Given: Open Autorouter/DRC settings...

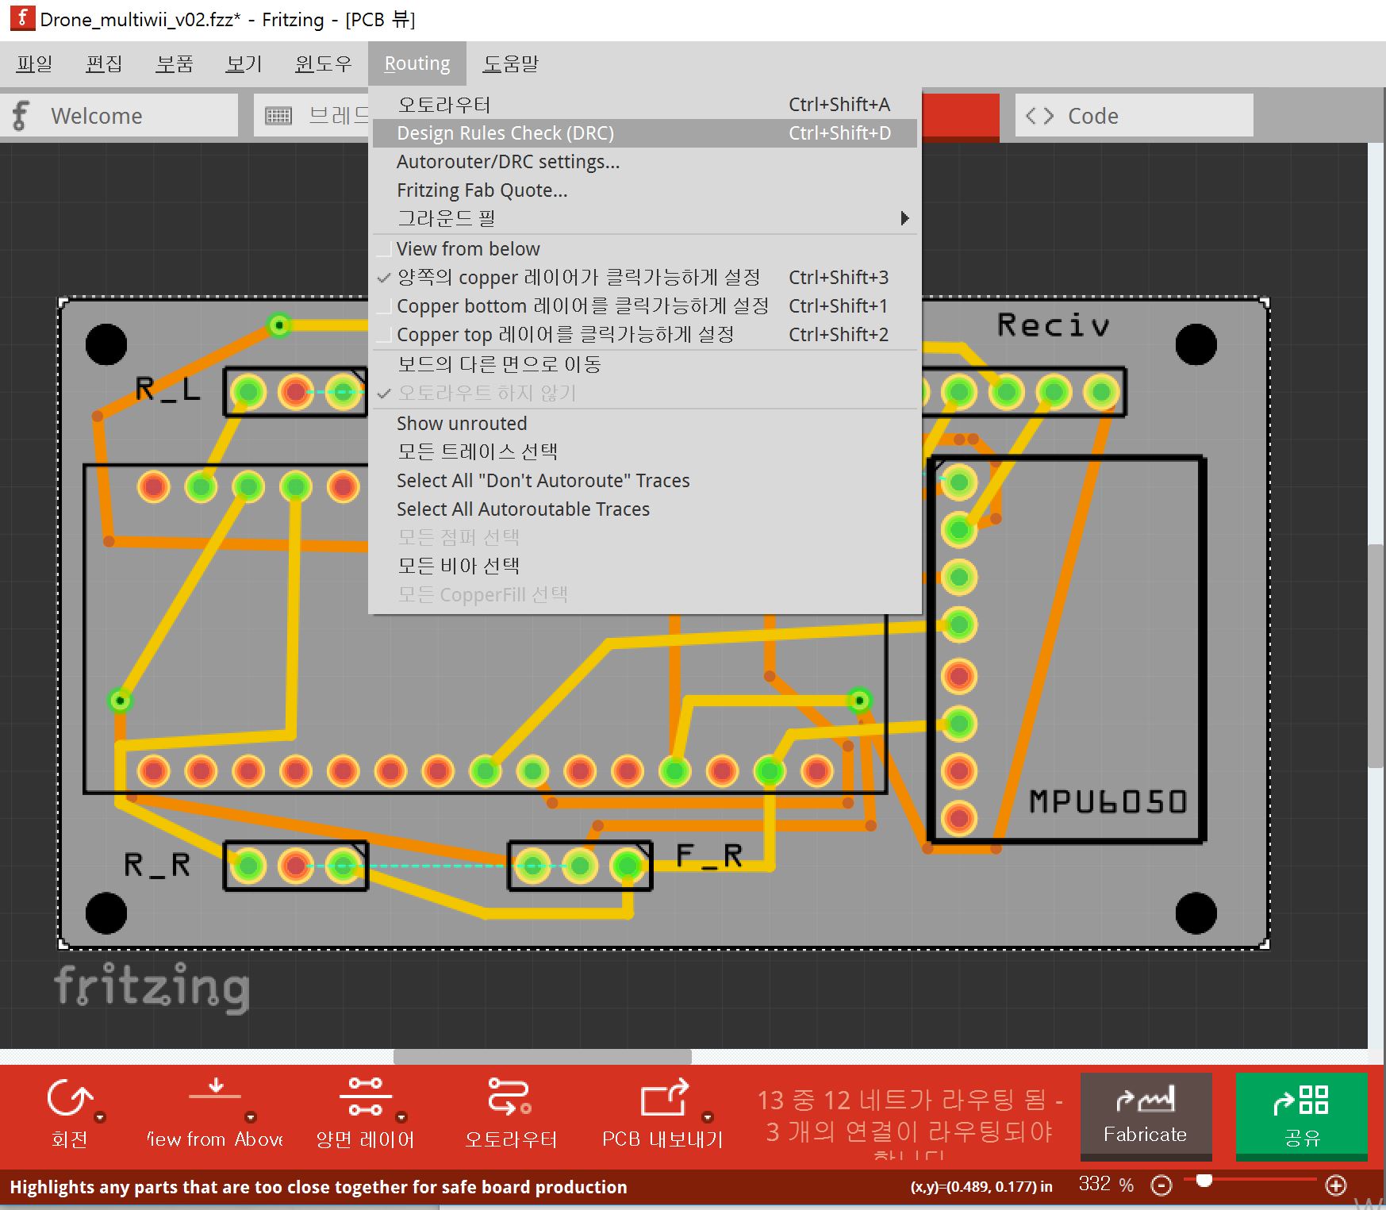Looking at the screenshot, I should 644,162.
